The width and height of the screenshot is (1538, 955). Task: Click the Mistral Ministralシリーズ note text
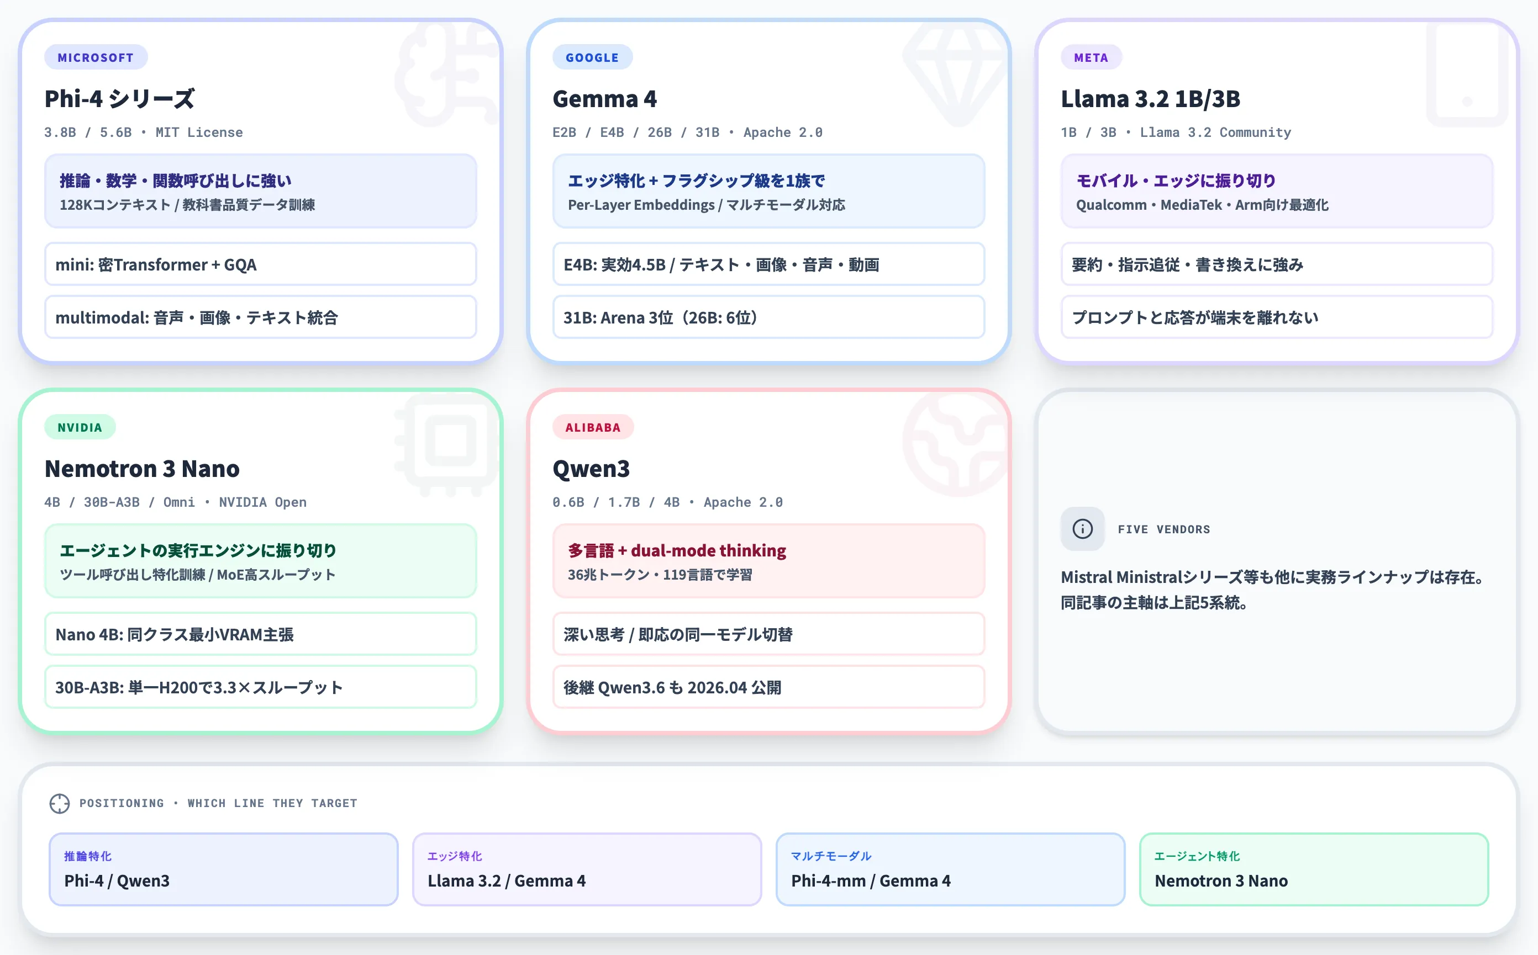(1272, 590)
